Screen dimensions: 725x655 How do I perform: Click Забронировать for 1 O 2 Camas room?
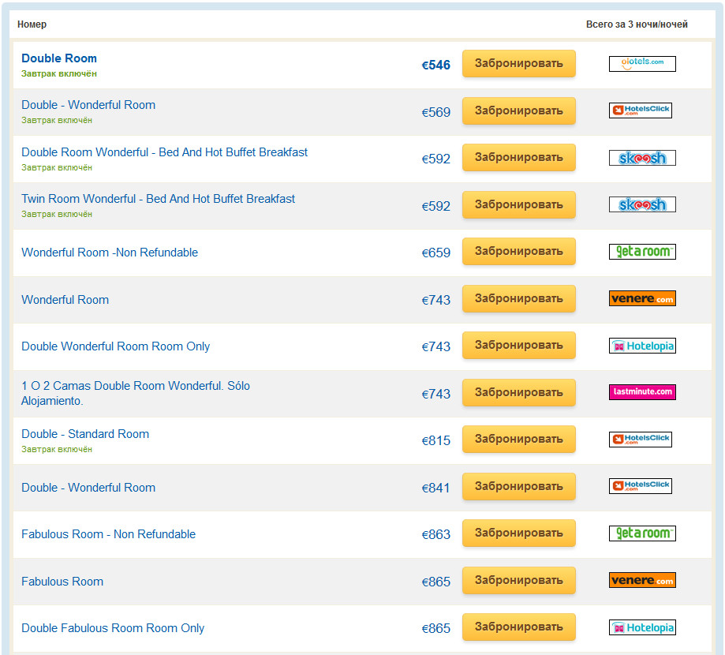[x=518, y=392]
